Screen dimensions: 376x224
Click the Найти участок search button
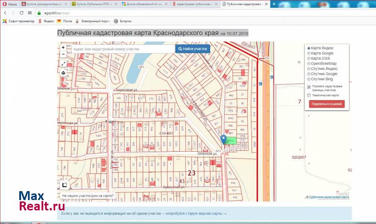coord(193,49)
